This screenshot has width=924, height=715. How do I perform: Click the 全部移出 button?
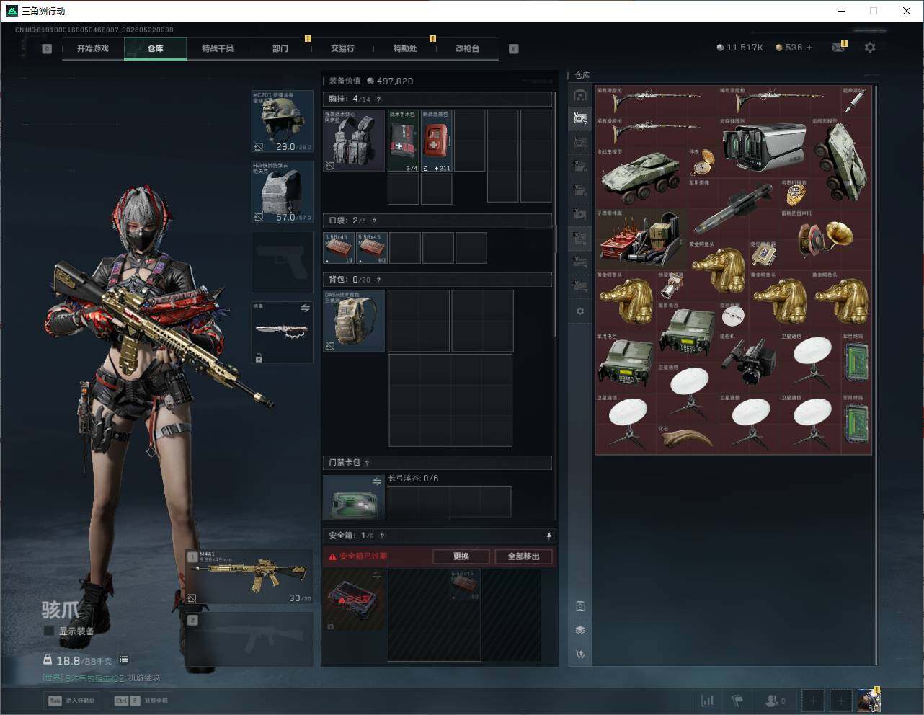tap(523, 556)
